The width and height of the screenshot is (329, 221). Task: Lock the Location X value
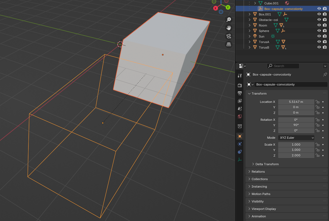[317, 102]
